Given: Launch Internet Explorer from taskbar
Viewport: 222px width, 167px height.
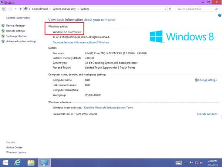Looking at the screenshot, I should pyautogui.click(x=17, y=163).
